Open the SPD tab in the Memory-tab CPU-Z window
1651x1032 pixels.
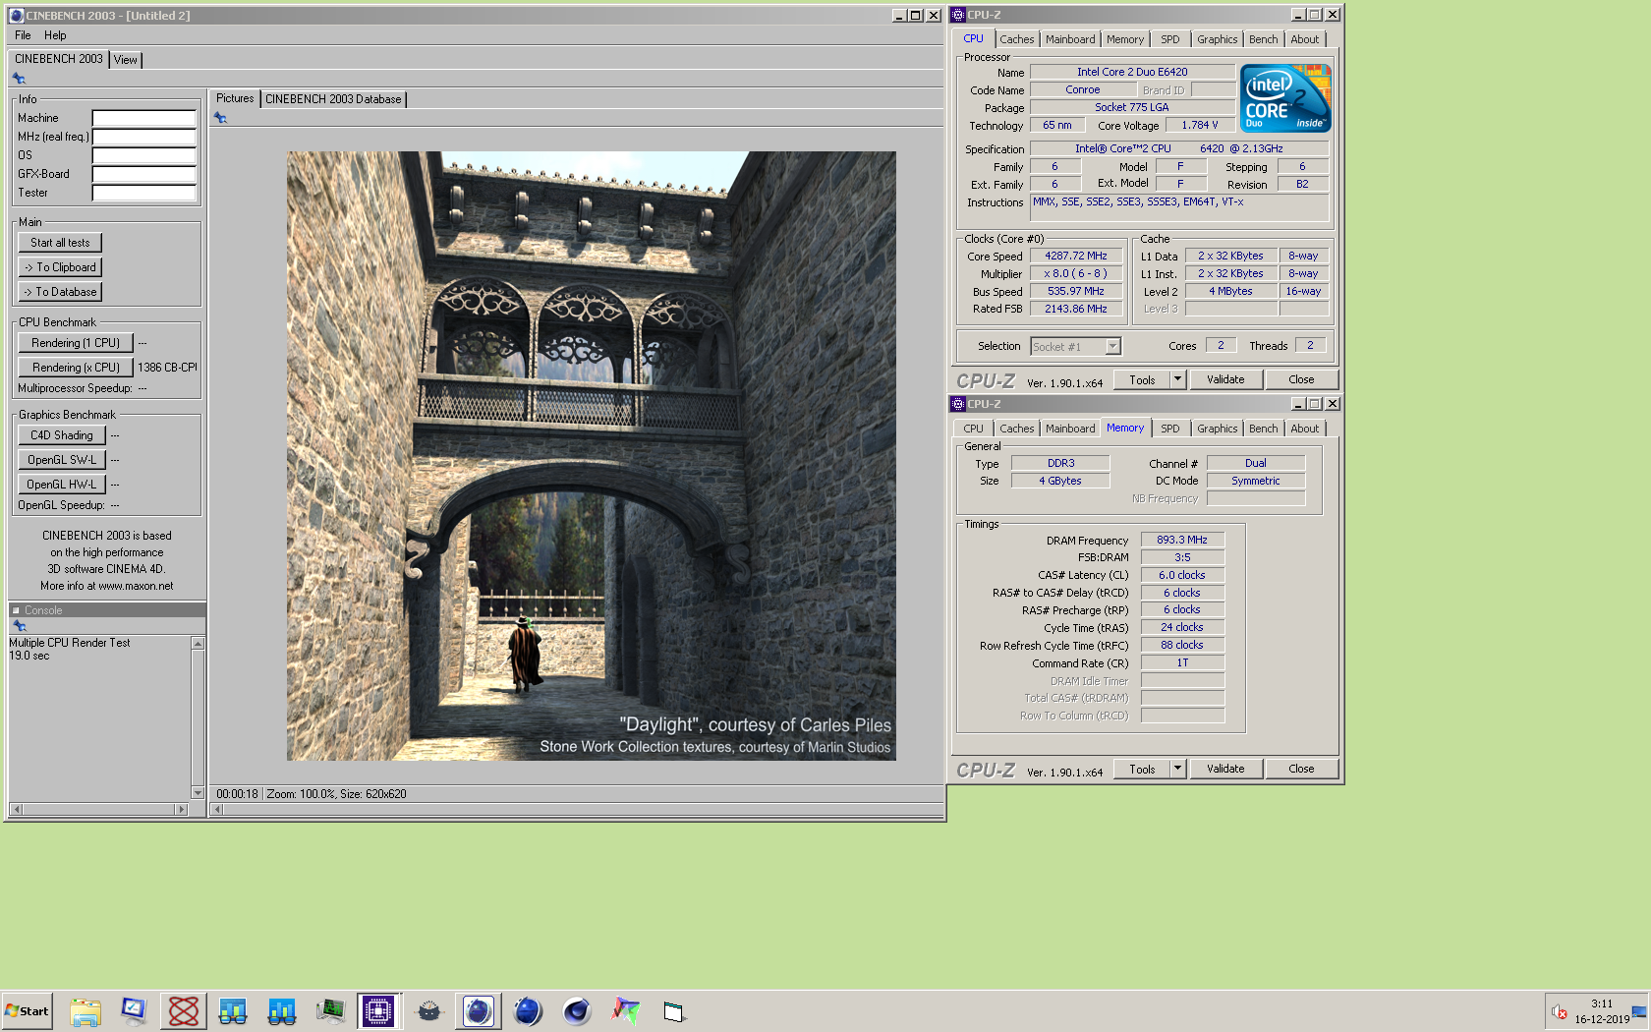coord(1170,429)
